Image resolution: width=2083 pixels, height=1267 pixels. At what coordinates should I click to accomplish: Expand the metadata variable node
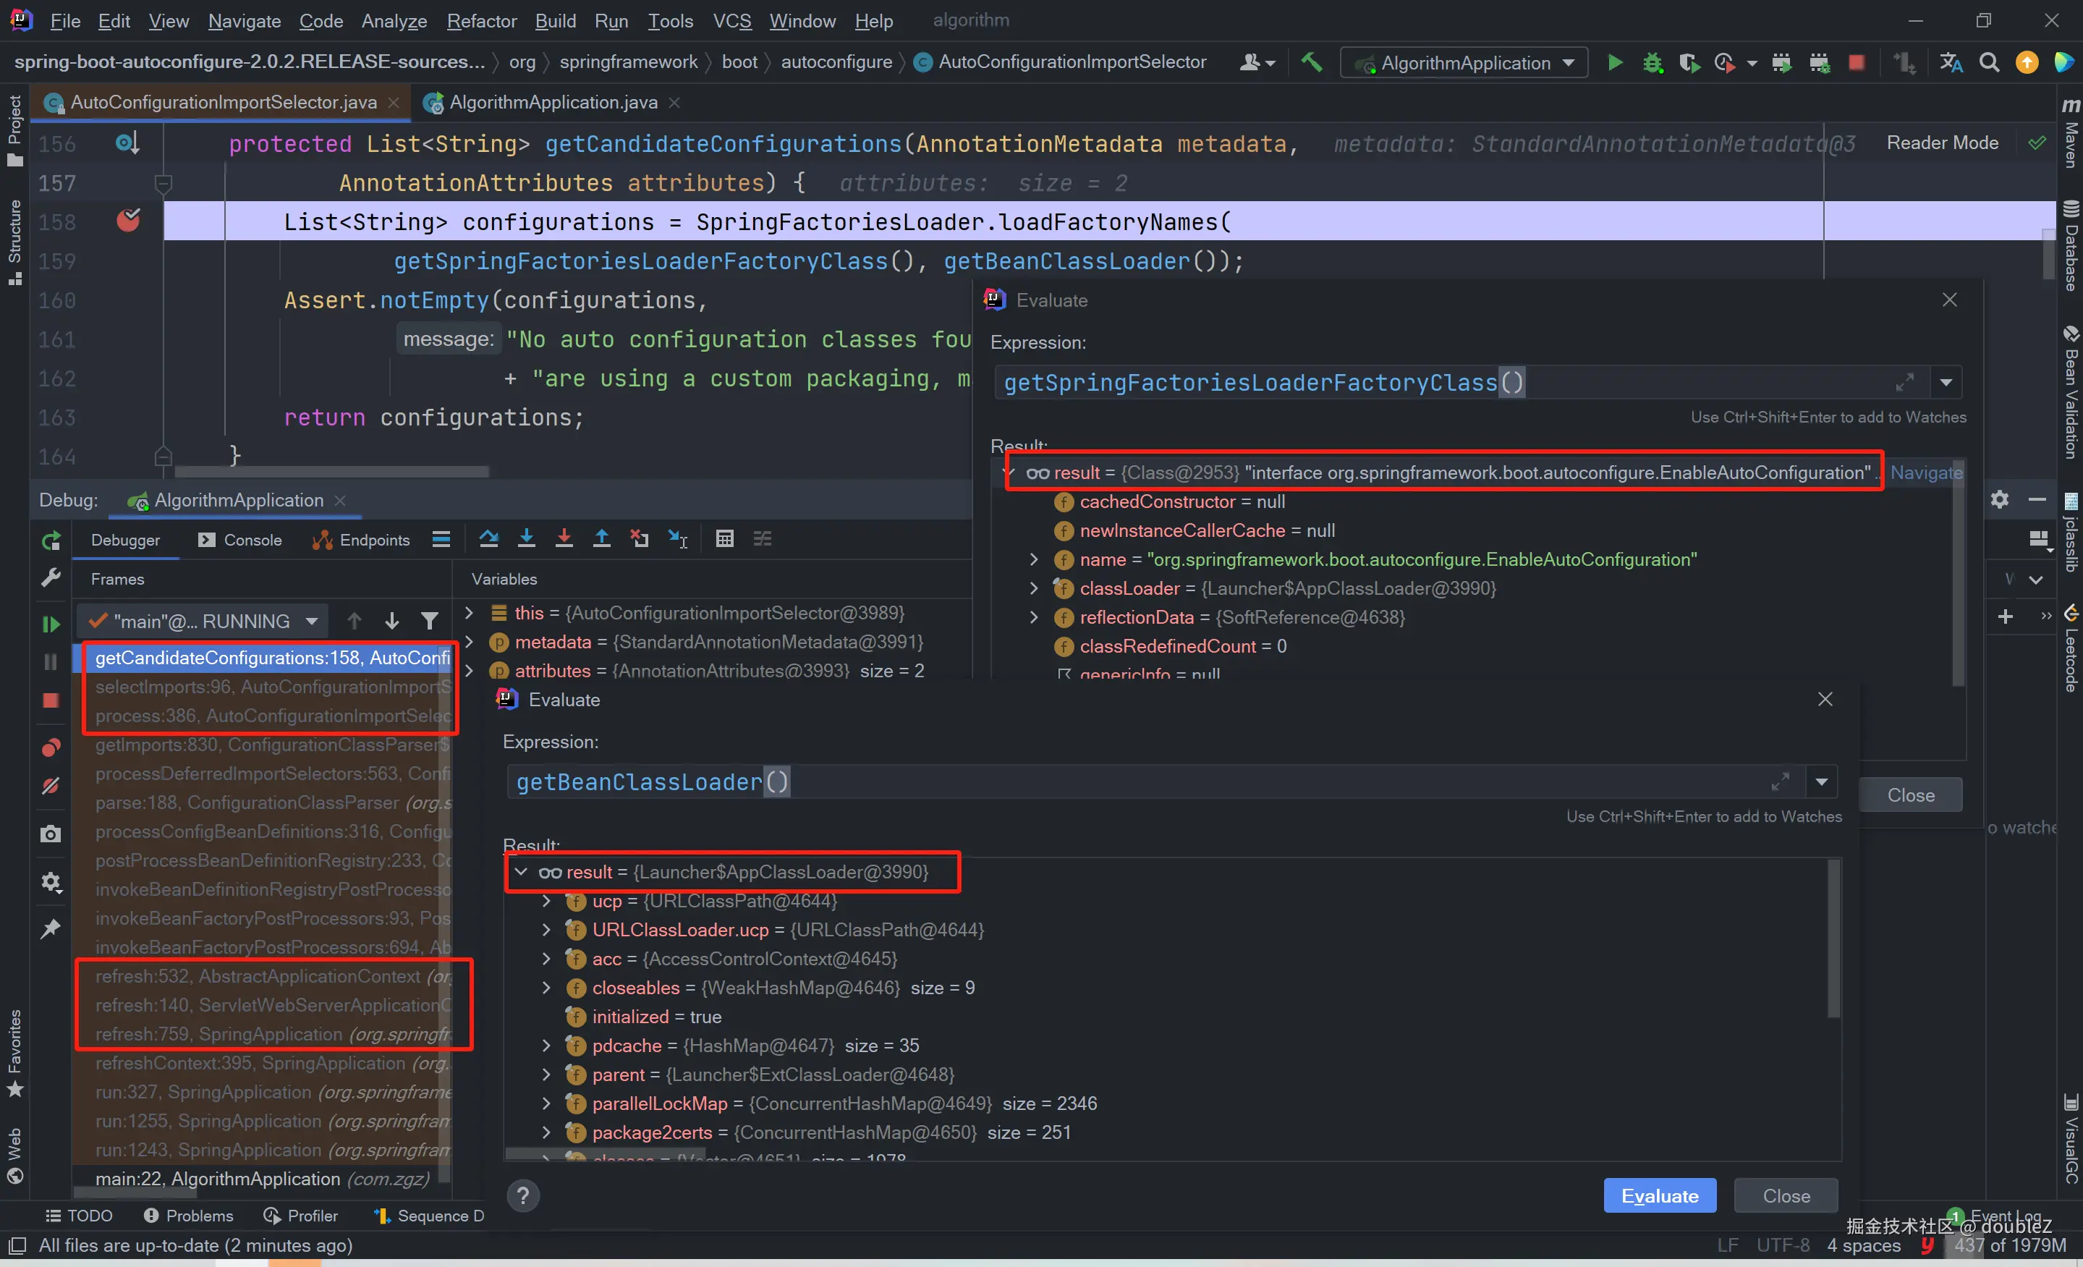pyautogui.click(x=470, y=643)
